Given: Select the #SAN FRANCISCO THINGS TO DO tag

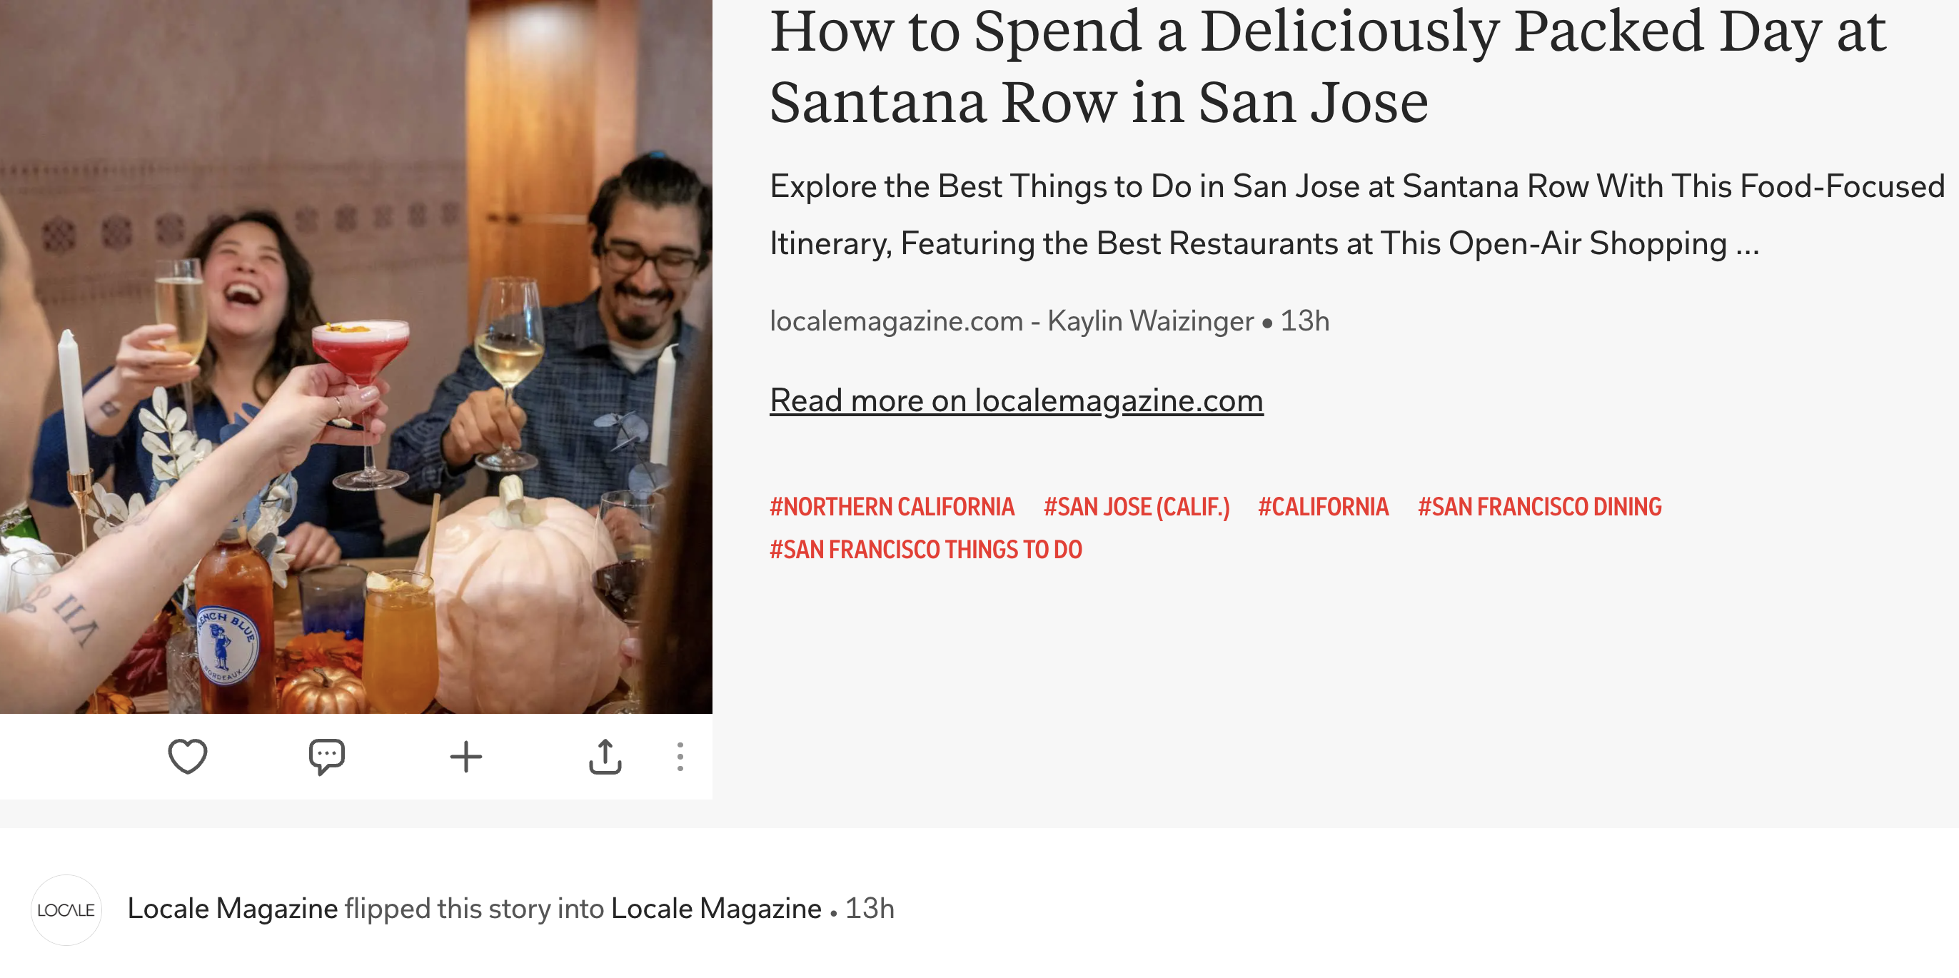Looking at the screenshot, I should tap(925, 549).
